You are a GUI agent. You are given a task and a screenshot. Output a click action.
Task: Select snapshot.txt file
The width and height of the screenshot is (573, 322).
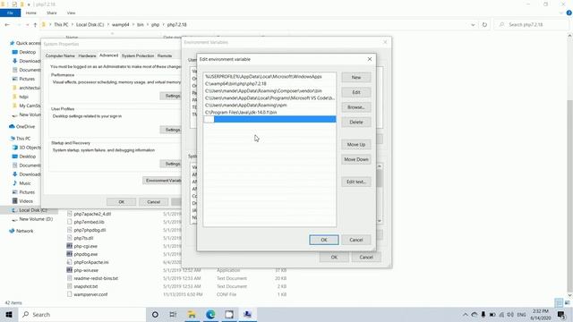click(x=86, y=286)
